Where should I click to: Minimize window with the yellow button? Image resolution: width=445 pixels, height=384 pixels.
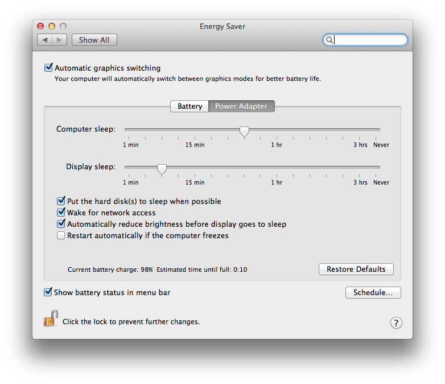pos(52,26)
